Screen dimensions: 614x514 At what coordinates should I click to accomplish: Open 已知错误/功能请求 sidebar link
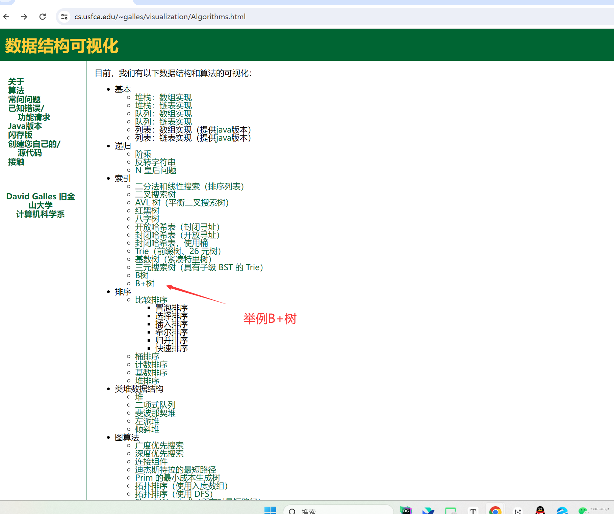29,113
